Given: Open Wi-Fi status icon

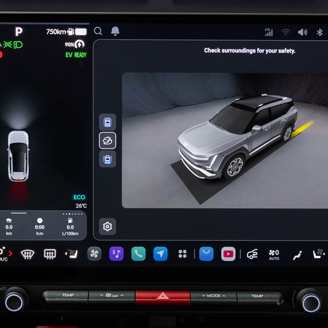Looking at the screenshot, I should pos(285,32).
